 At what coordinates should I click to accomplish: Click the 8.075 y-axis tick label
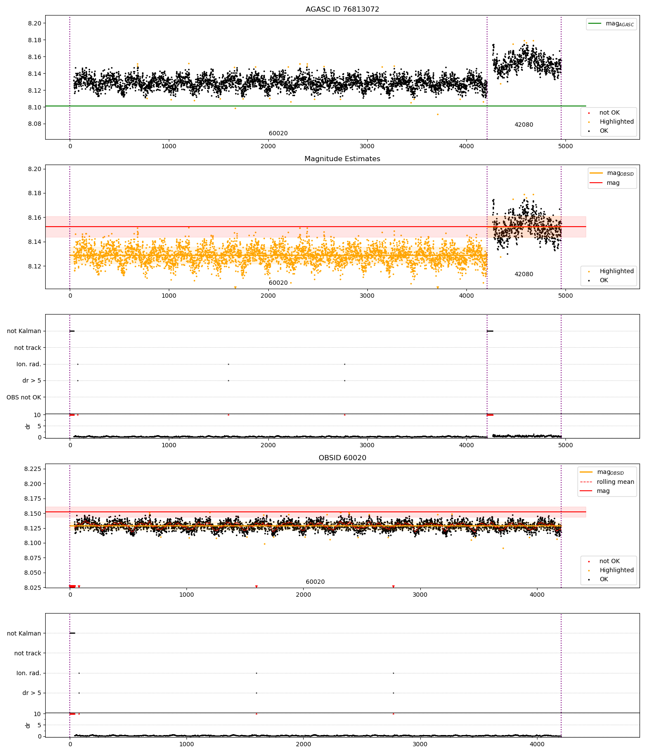(32, 558)
